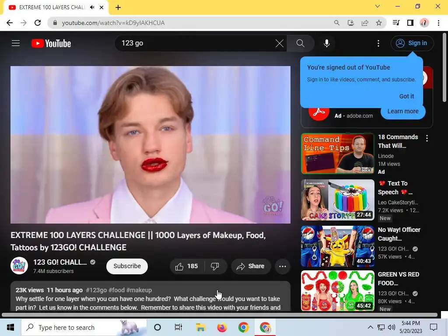Open the 123 GO! CHALL... channel name
Image resolution: width=448 pixels, height=336 pixels.
60,262
